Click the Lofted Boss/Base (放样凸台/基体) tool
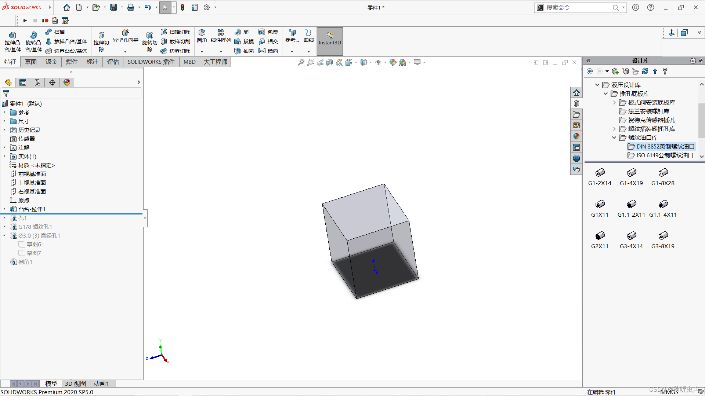 click(x=66, y=41)
